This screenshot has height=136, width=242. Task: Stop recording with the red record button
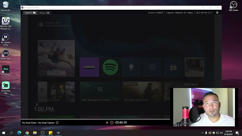pos(112,123)
